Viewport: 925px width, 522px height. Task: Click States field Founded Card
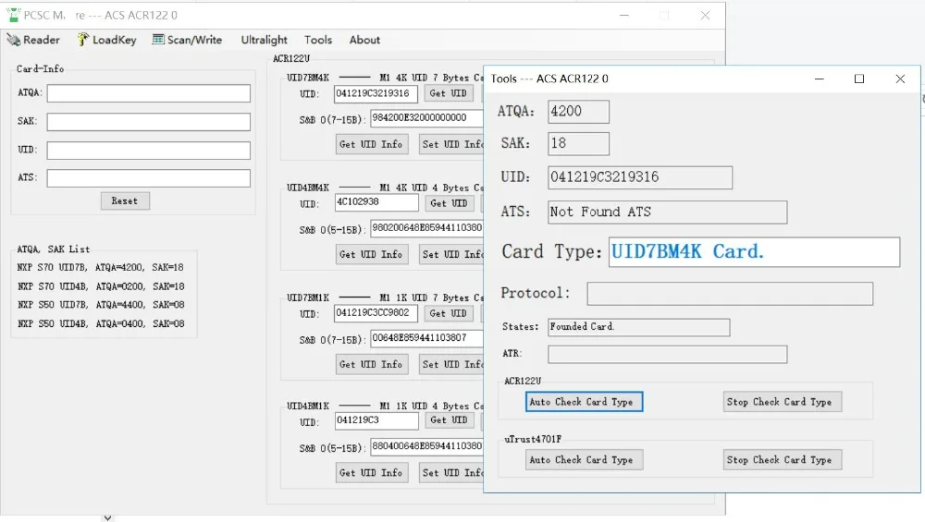click(x=639, y=328)
